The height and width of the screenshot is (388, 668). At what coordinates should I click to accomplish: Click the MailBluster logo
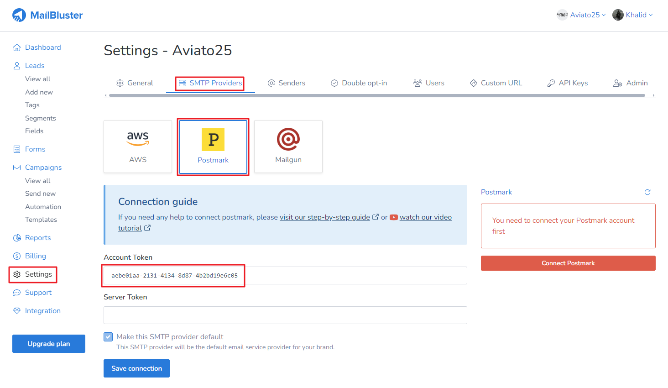pos(47,15)
